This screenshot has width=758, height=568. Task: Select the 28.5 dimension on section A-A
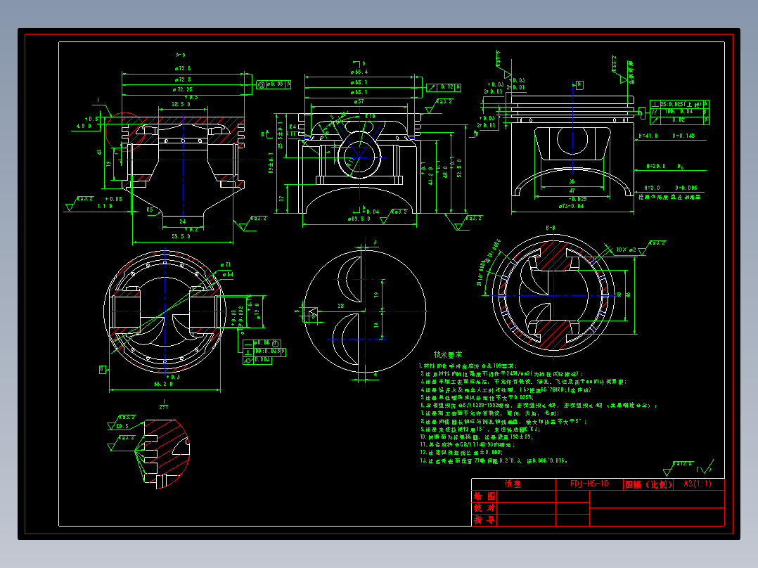(181, 104)
